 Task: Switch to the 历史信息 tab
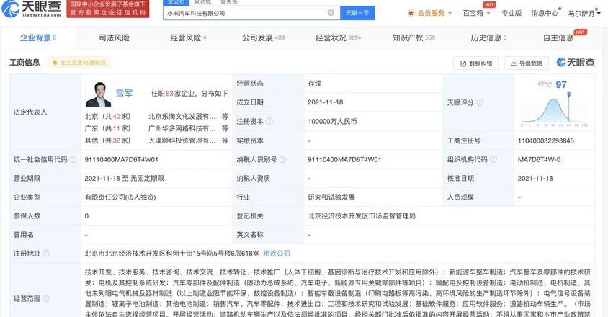pyautogui.click(x=488, y=37)
